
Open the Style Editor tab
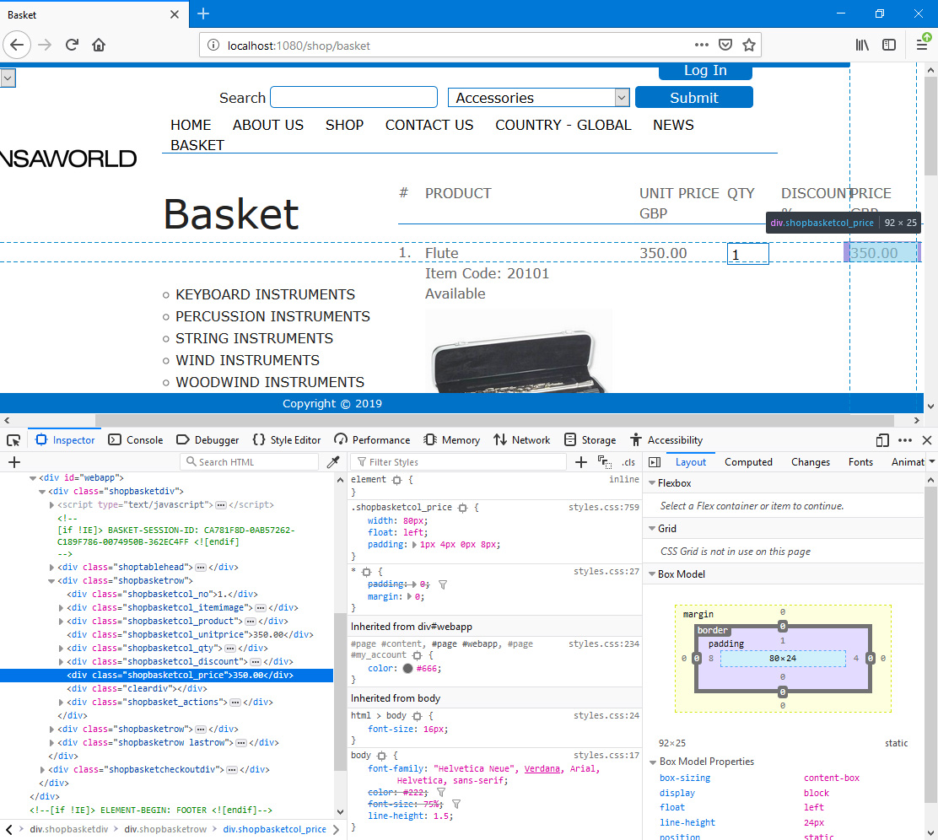287,440
